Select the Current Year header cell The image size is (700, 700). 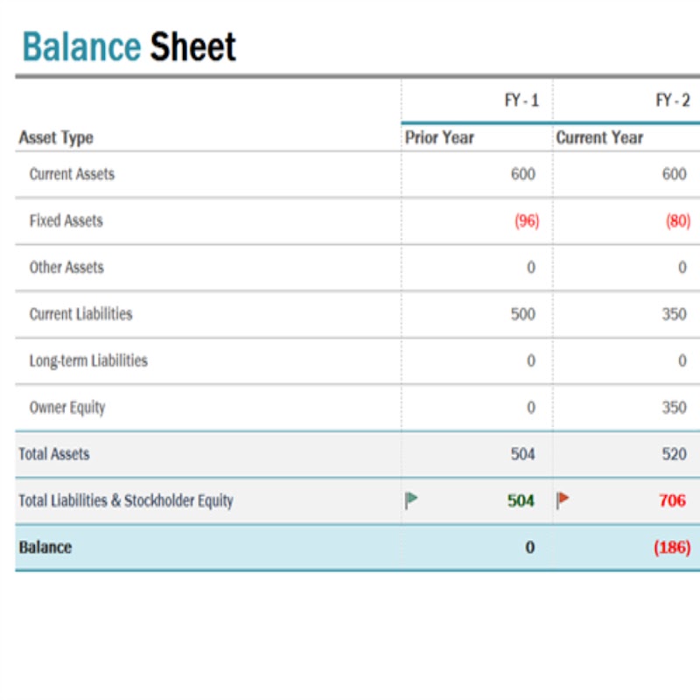coord(599,137)
